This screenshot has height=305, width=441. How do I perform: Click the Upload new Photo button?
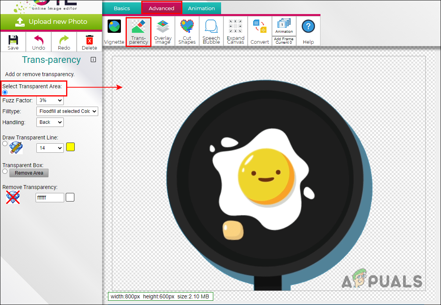pos(51,22)
